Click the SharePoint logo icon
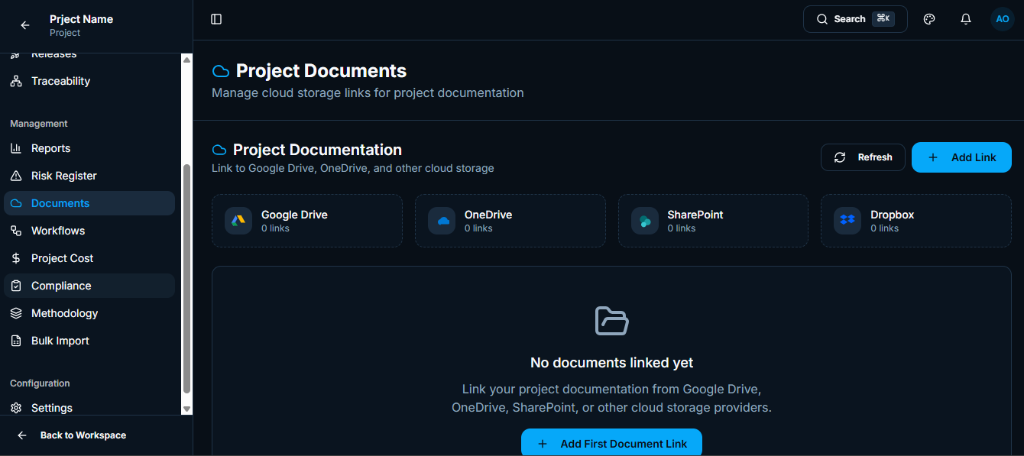 pyautogui.click(x=645, y=221)
